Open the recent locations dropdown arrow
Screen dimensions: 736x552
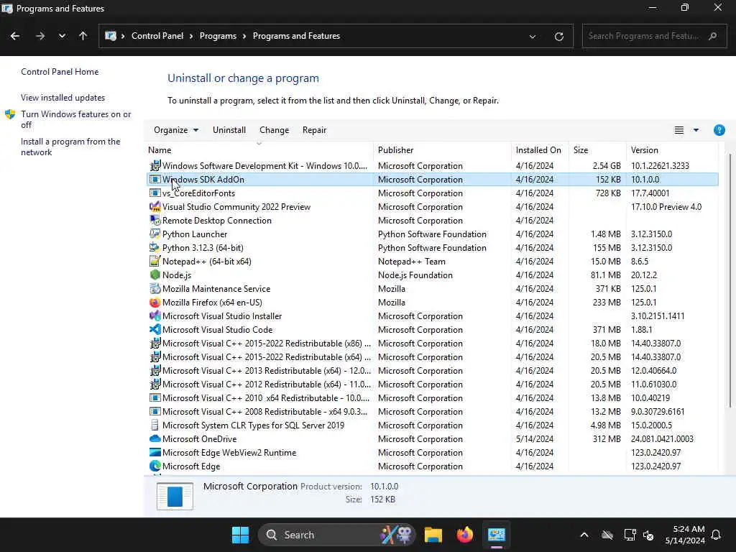point(62,36)
